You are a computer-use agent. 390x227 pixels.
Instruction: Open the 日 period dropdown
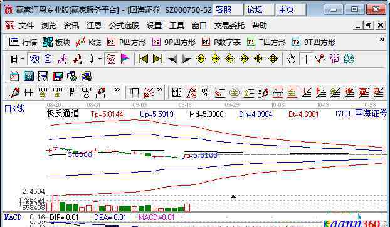point(18,59)
